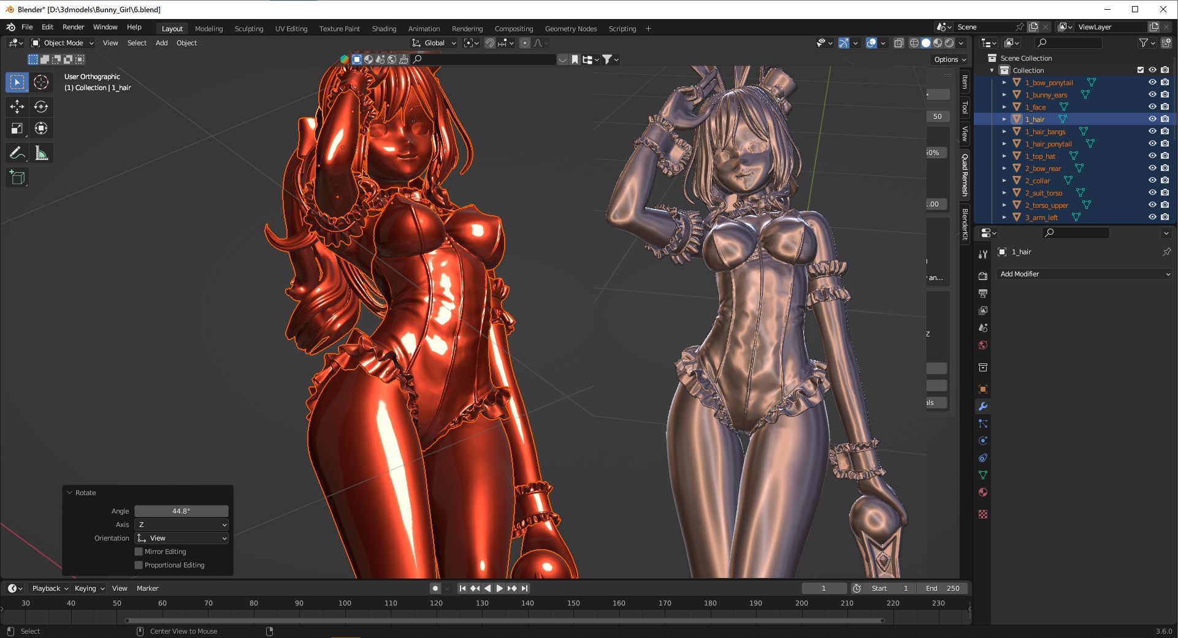Open the Item sidebar tab

(965, 82)
